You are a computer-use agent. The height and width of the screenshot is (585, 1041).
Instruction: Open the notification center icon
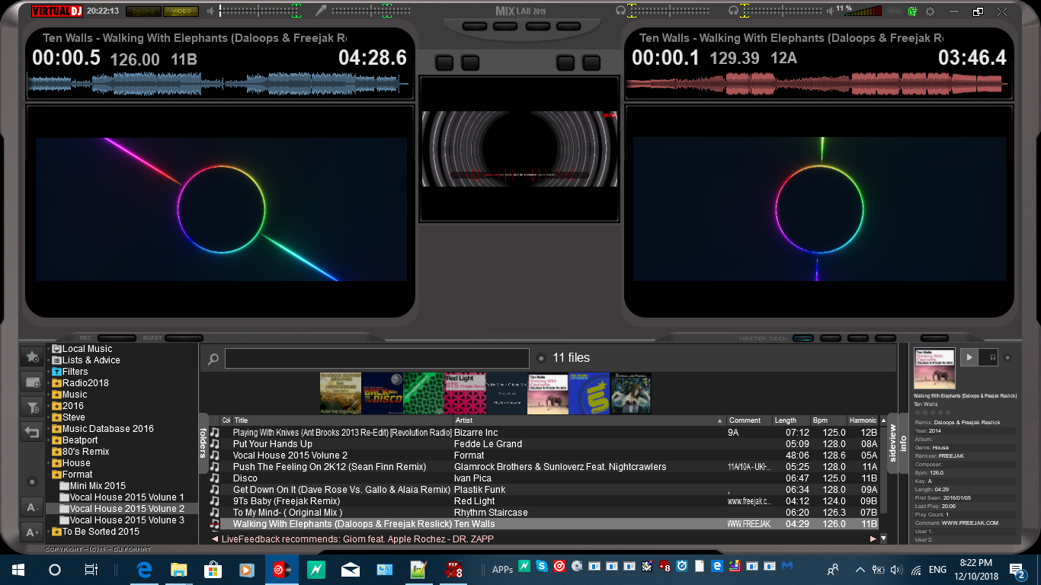coord(1017,570)
